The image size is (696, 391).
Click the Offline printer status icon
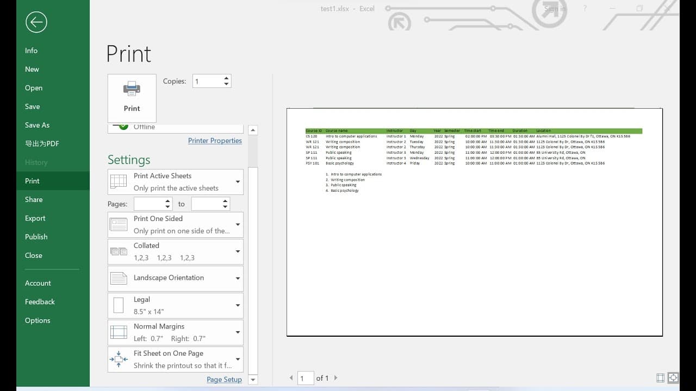click(123, 127)
